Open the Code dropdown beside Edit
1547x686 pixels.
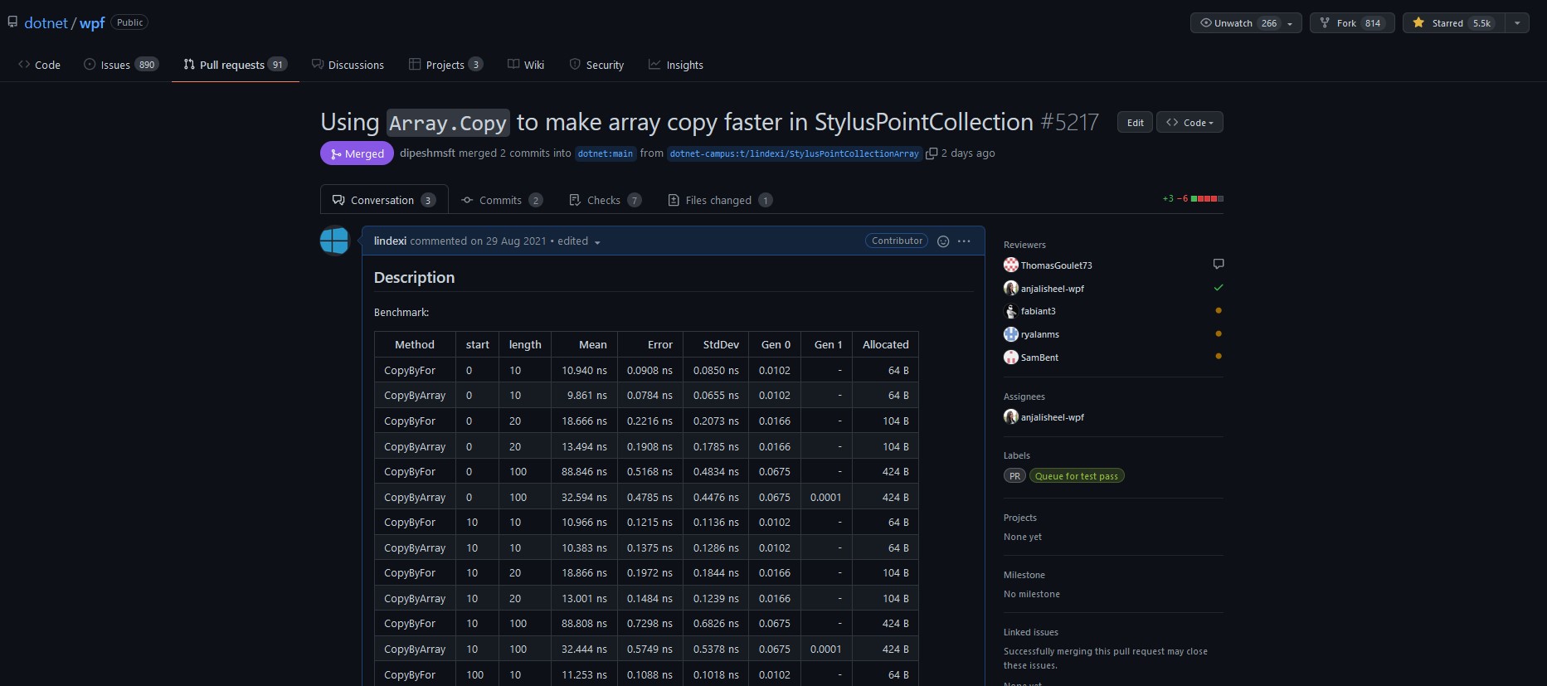point(1189,123)
